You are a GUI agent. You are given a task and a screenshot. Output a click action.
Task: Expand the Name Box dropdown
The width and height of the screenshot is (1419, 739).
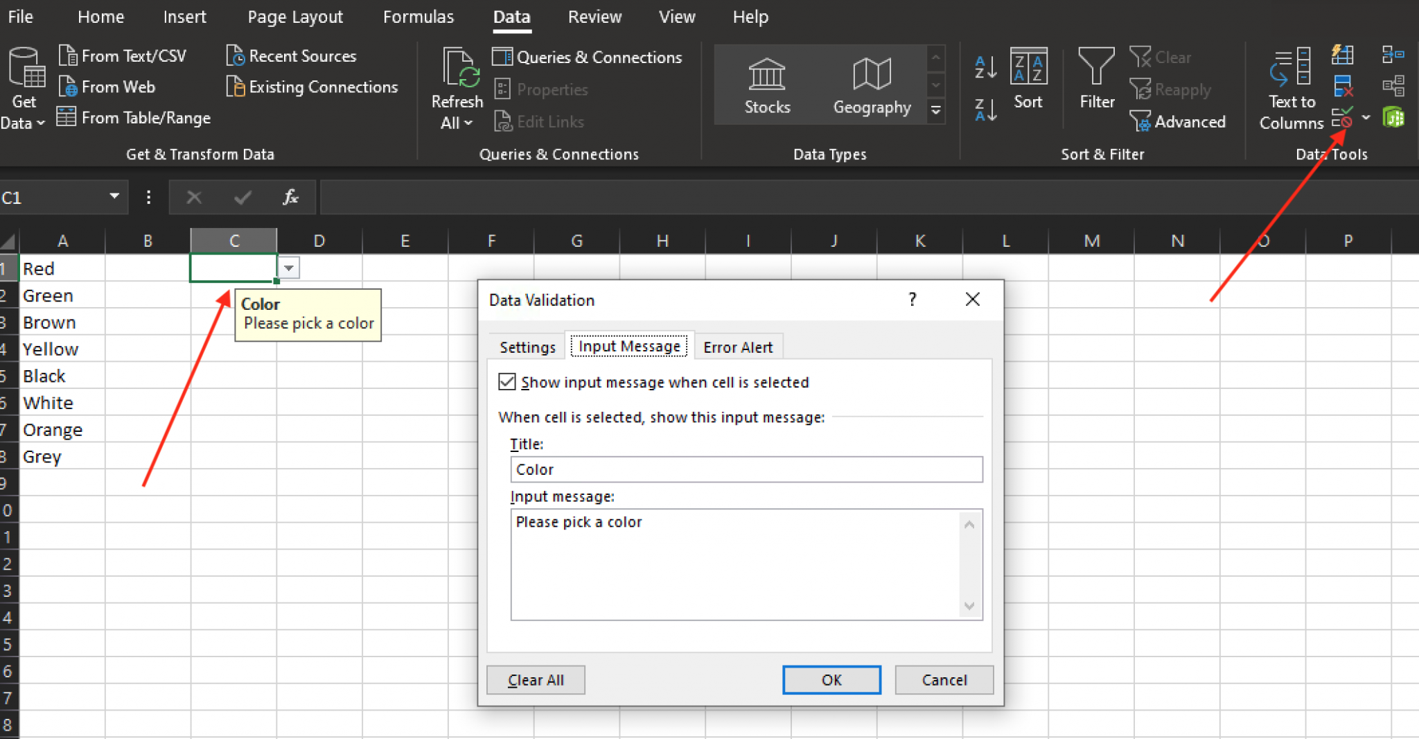tap(114, 197)
